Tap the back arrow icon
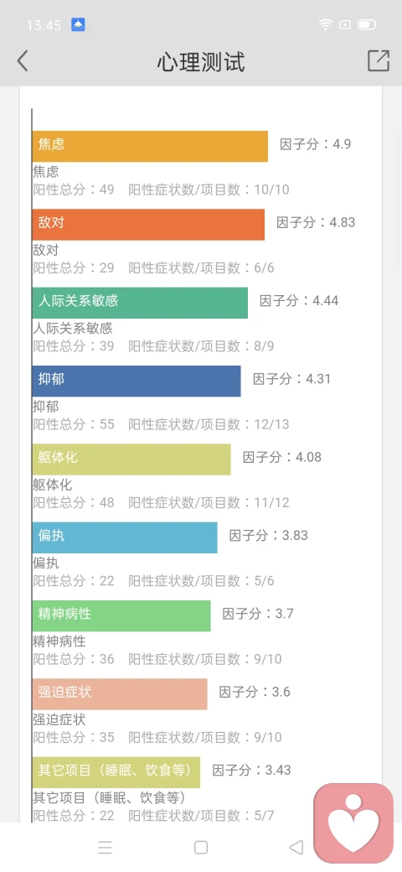 click(x=23, y=61)
